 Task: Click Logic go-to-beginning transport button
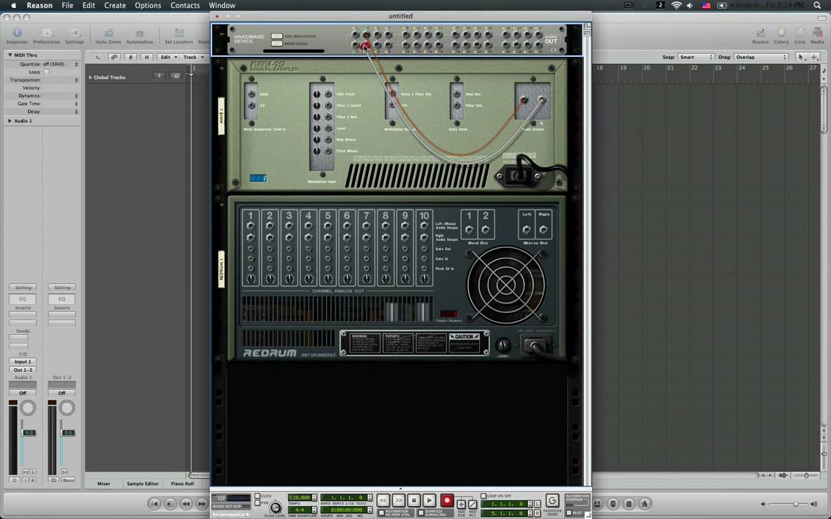click(x=154, y=504)
